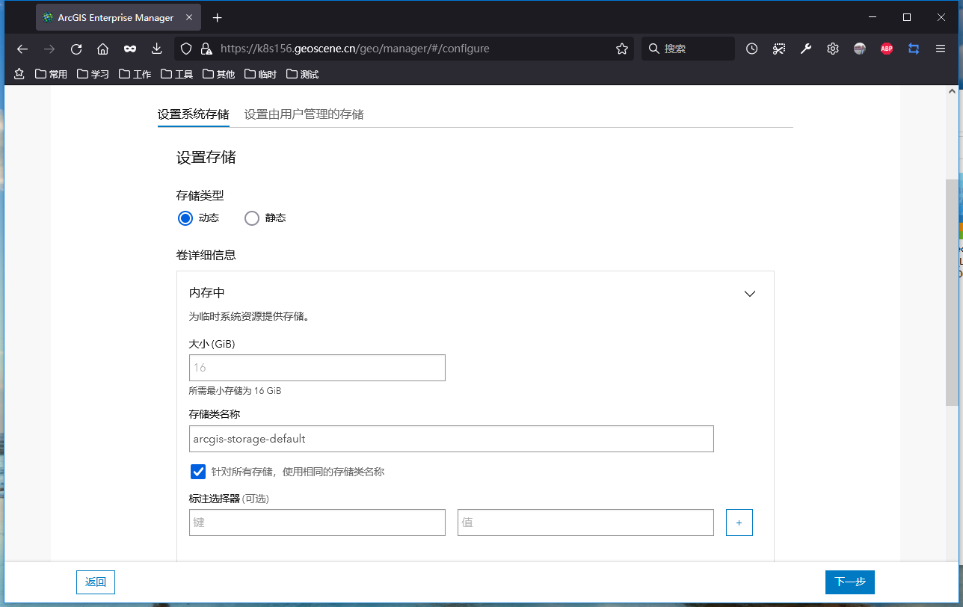Click the screenshot scissors toolbar icon
The height and width of the screenshot is (607, 963).
point(779,49)
